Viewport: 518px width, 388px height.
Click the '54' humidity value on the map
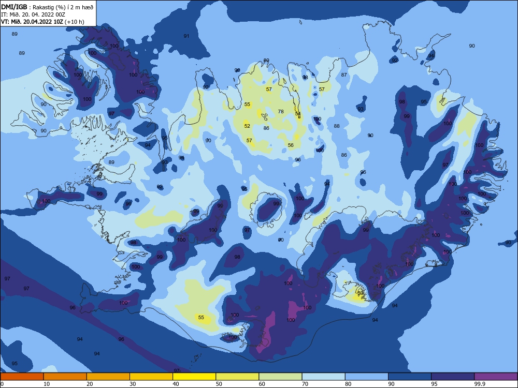tap(298, 113)
